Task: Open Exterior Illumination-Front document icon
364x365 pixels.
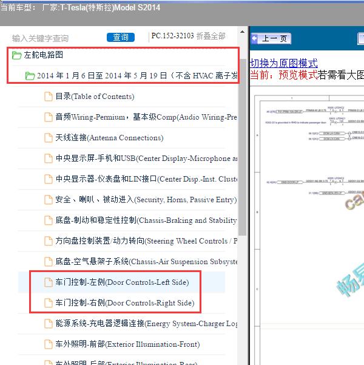Action: (49, 344)
